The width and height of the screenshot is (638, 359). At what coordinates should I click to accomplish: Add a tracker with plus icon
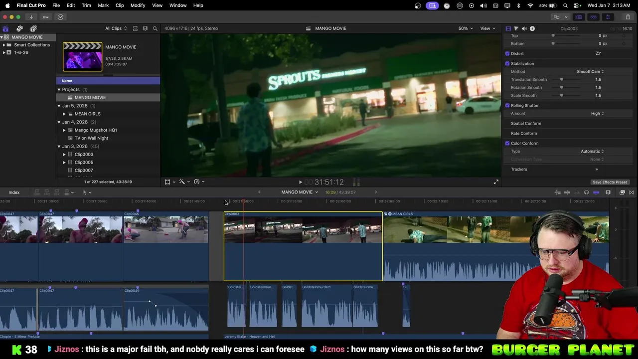[x=597, y=170]
